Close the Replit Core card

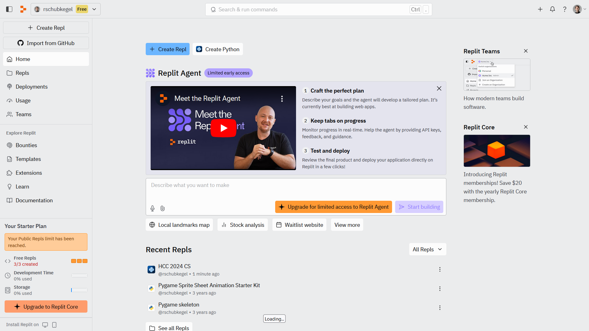pyautogui.click(x=526, y=127)
